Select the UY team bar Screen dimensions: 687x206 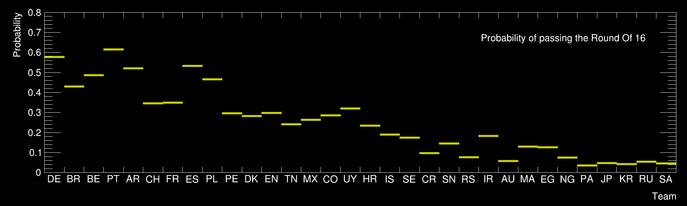pos(350,108)
